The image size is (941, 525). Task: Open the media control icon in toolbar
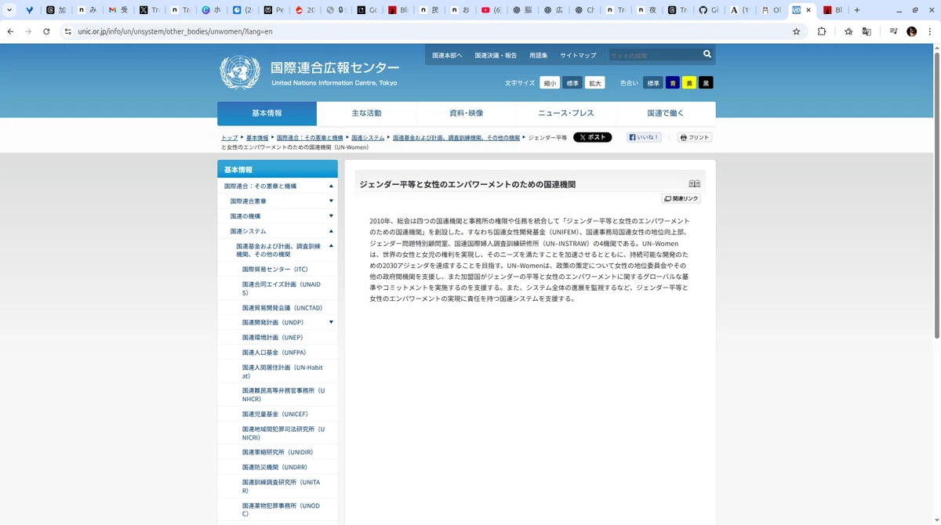(893, 31)
